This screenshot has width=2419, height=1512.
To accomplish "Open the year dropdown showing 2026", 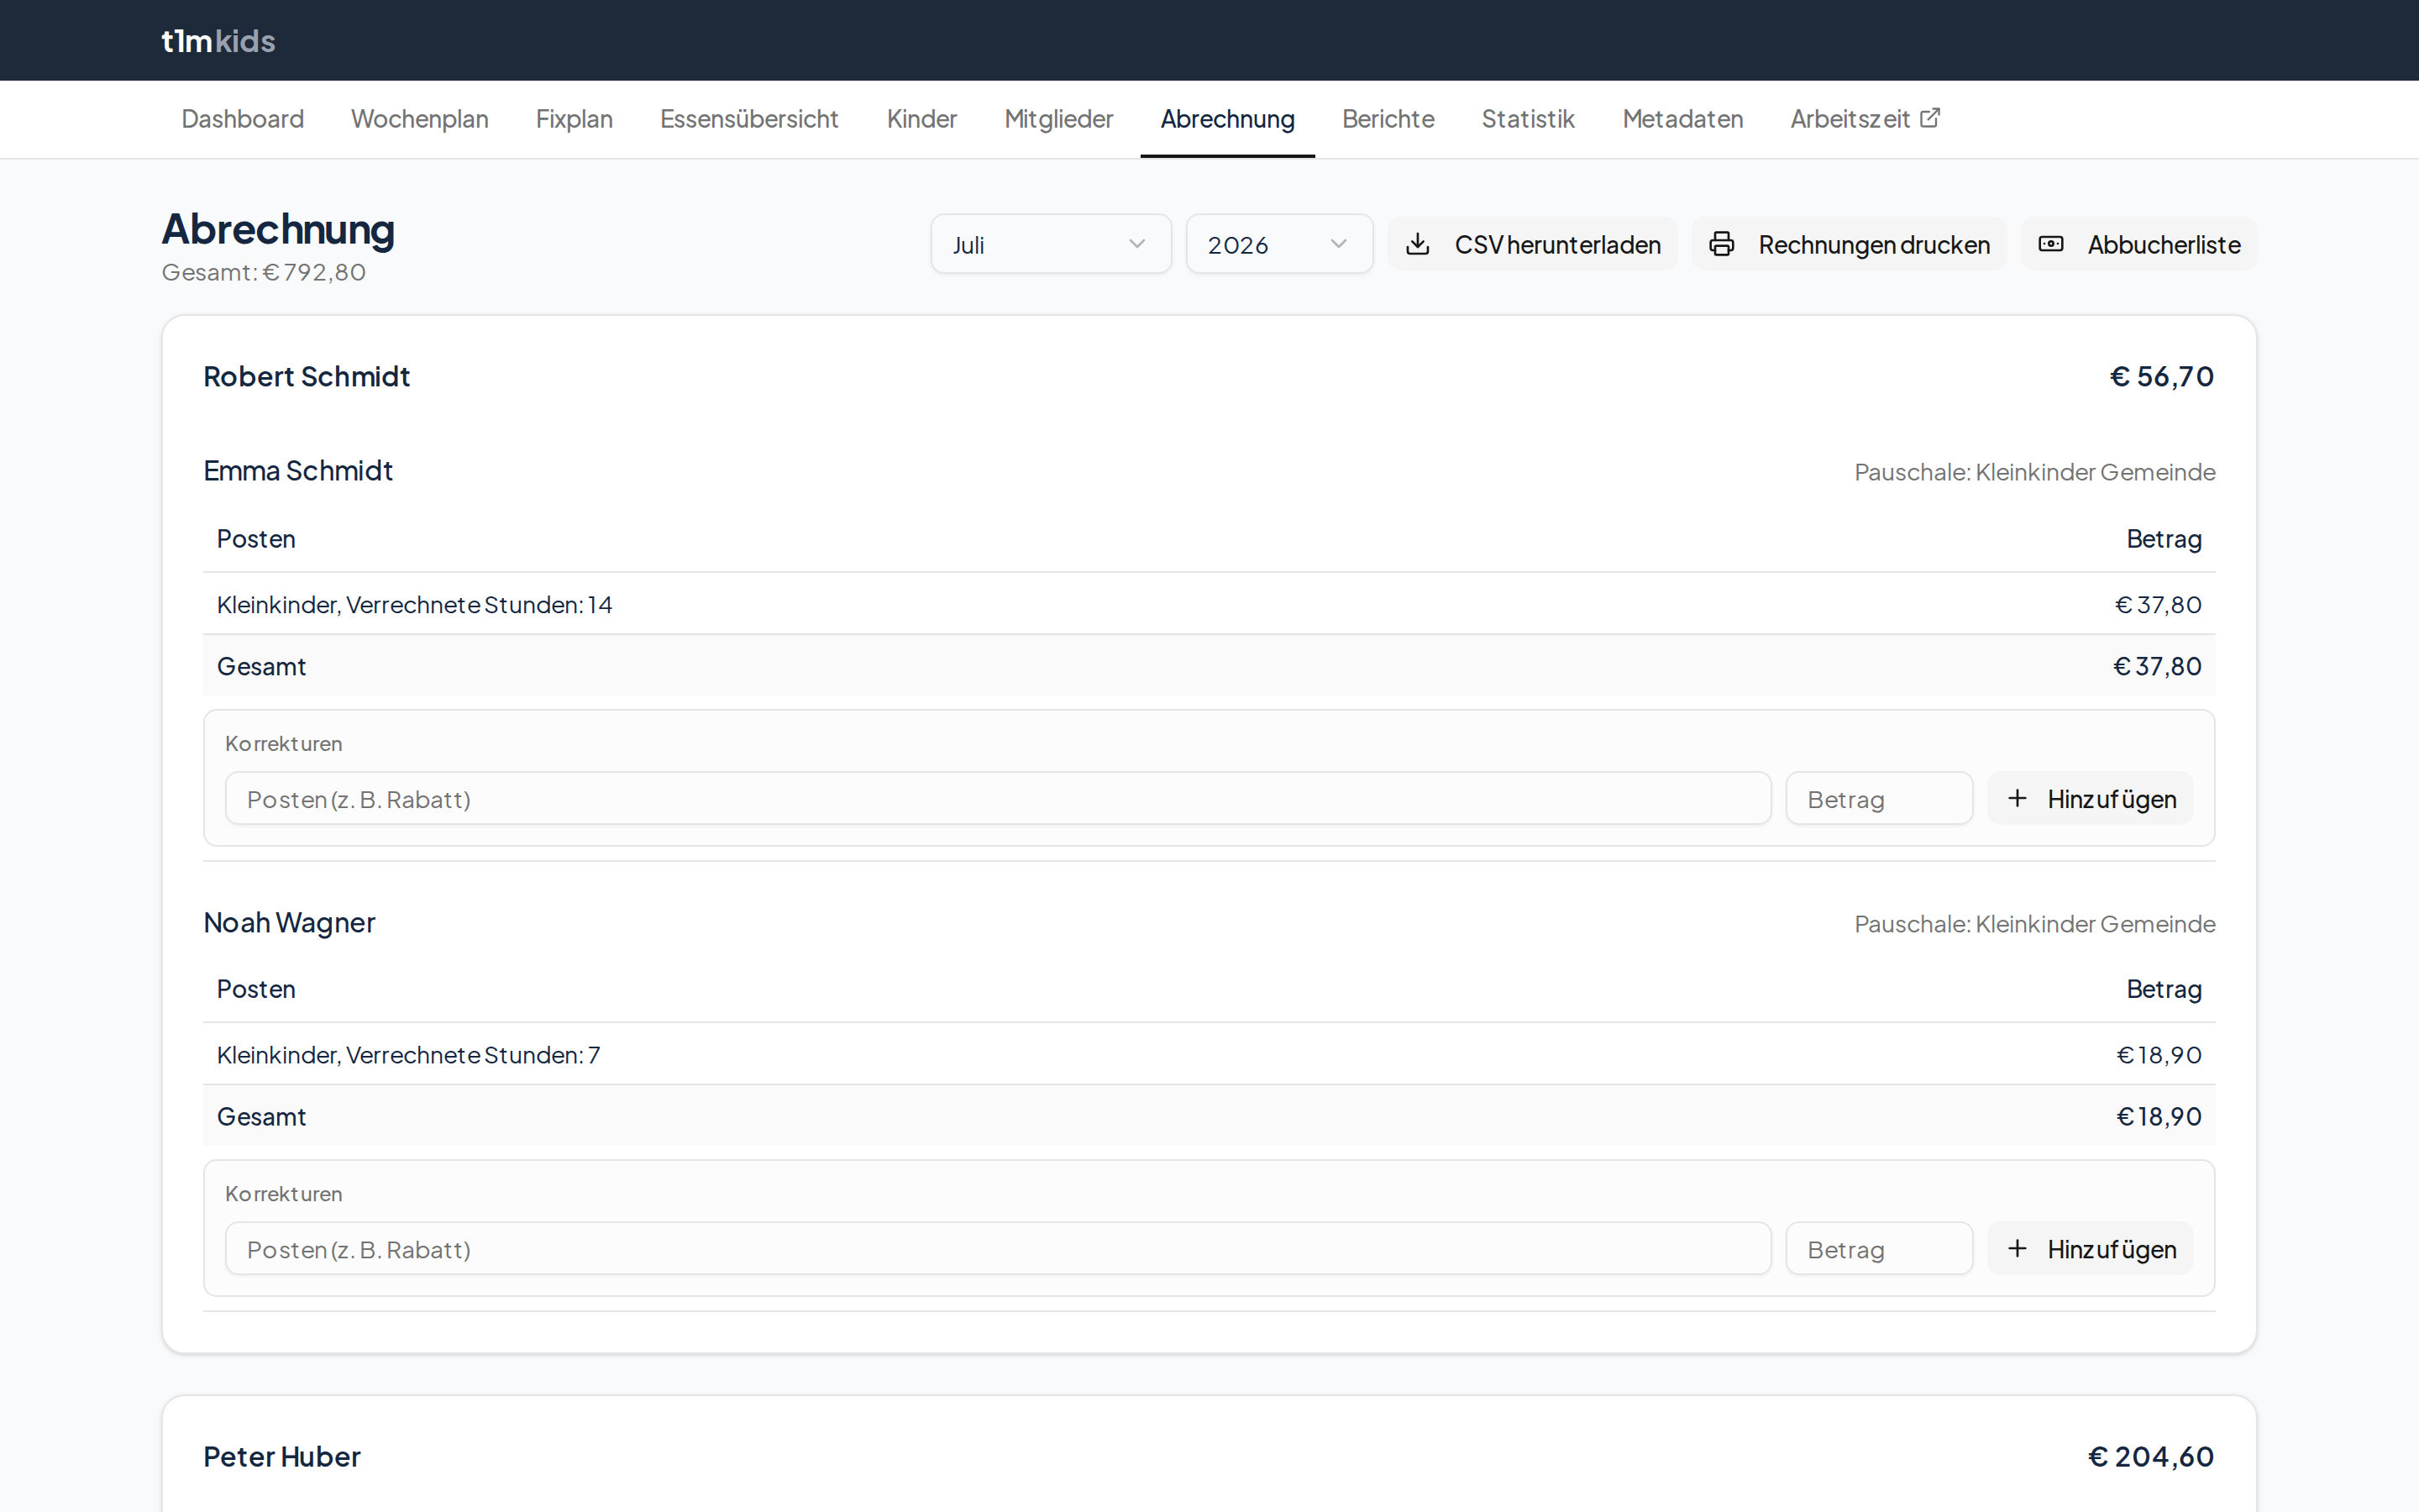I will point(1278,244).
